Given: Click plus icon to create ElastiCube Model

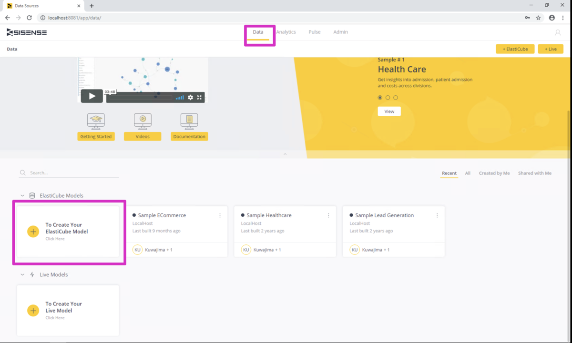Looking at the screenshot, I should point(33,232).
